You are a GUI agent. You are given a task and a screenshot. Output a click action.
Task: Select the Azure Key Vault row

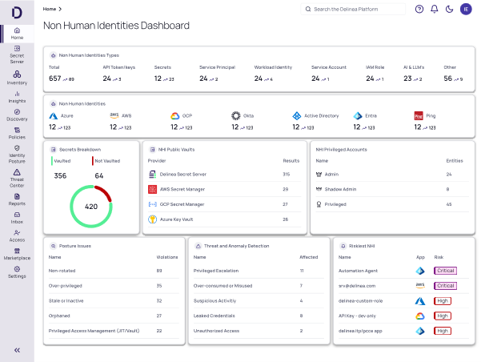pos(225,219)
